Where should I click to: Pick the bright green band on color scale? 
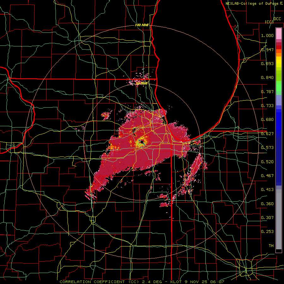[x=279, y=86]
